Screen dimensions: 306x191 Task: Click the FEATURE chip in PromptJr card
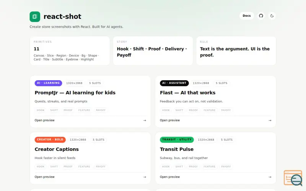(84, 110)
